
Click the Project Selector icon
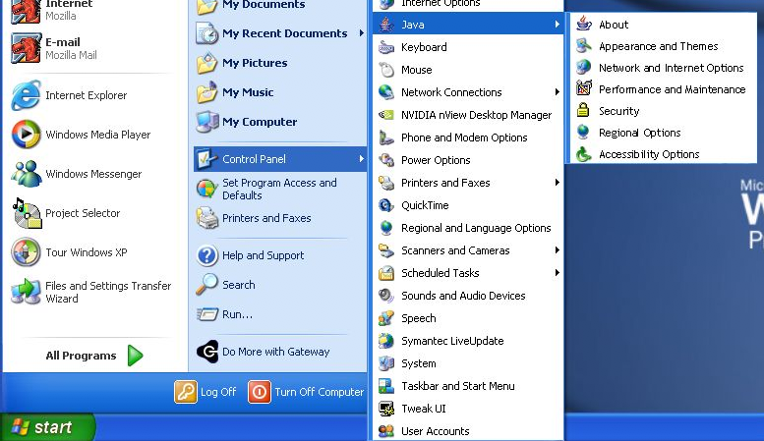pyautogui.click(x=27, y=213)
